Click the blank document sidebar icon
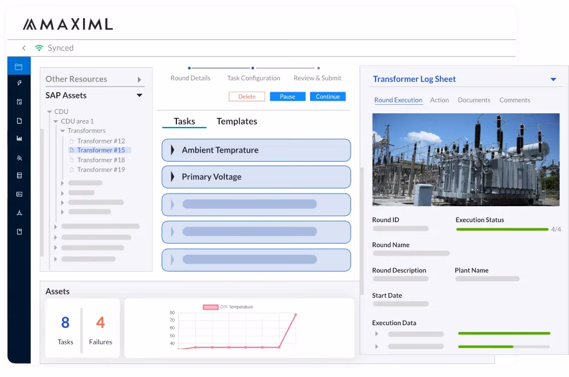This screenshot has height=377, width=569. click(19, 121)
